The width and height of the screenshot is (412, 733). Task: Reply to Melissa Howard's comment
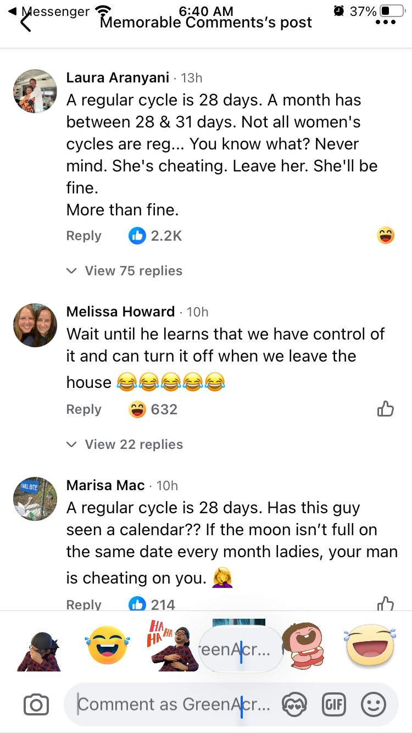click(x=83, y=409)
